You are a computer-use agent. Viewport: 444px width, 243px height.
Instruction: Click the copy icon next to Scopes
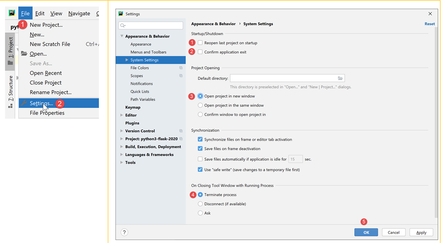(181, 76)
